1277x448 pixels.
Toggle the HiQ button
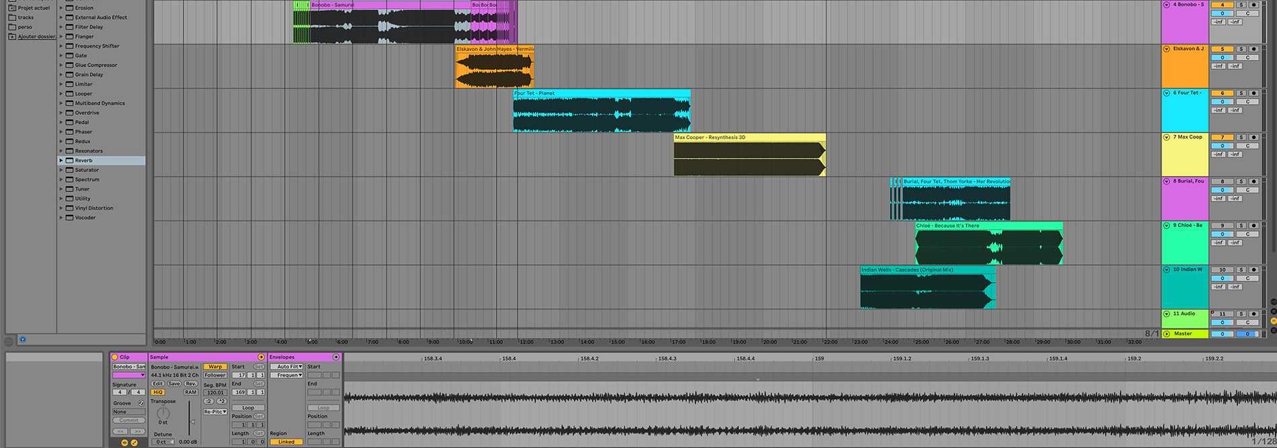pyautogui.click(x=158, y=392)
